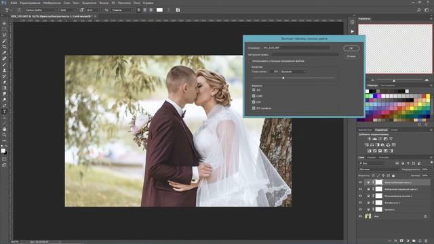Open the anti-aliasing method dropdown

(x=122, y=10)
